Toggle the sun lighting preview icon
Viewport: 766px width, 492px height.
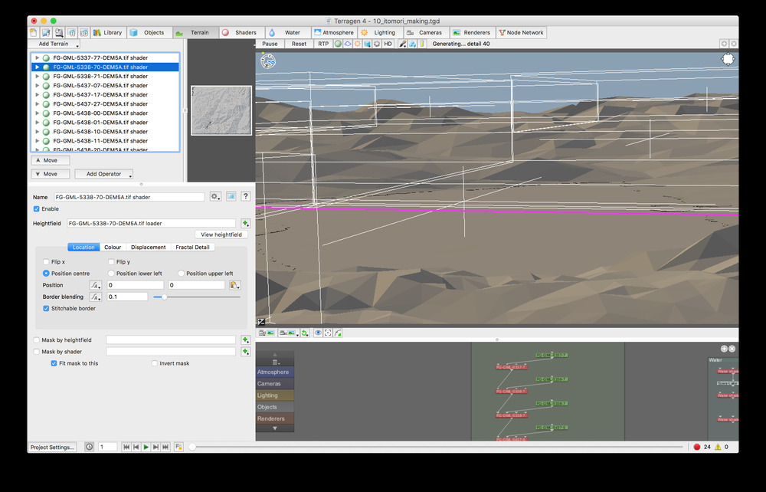pyautogui.click(x=357, y=44)
